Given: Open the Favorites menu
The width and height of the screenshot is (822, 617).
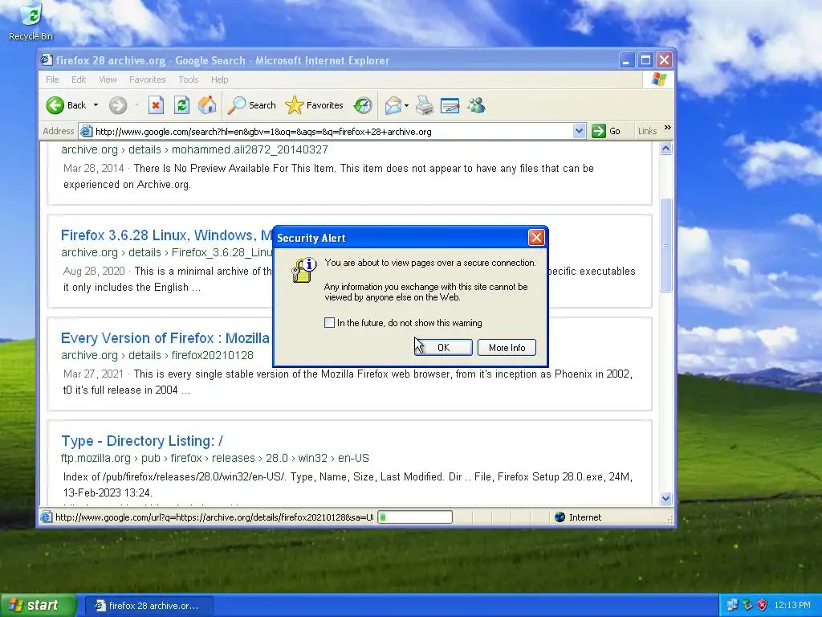Looking at the screenshot, I should [148, 80].
